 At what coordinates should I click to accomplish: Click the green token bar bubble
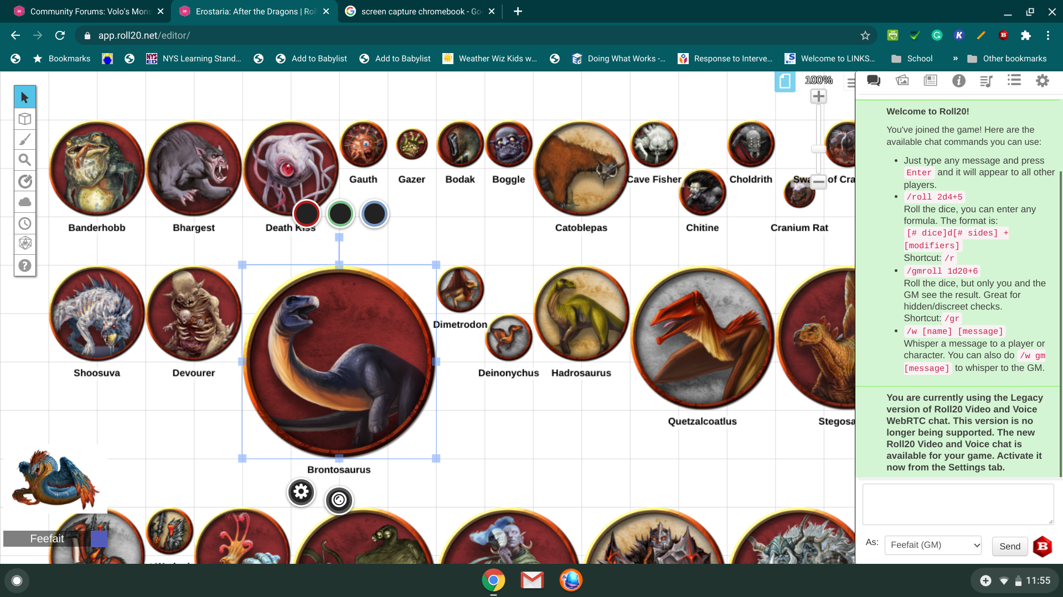pyautogui.click(x=340, y=213)
